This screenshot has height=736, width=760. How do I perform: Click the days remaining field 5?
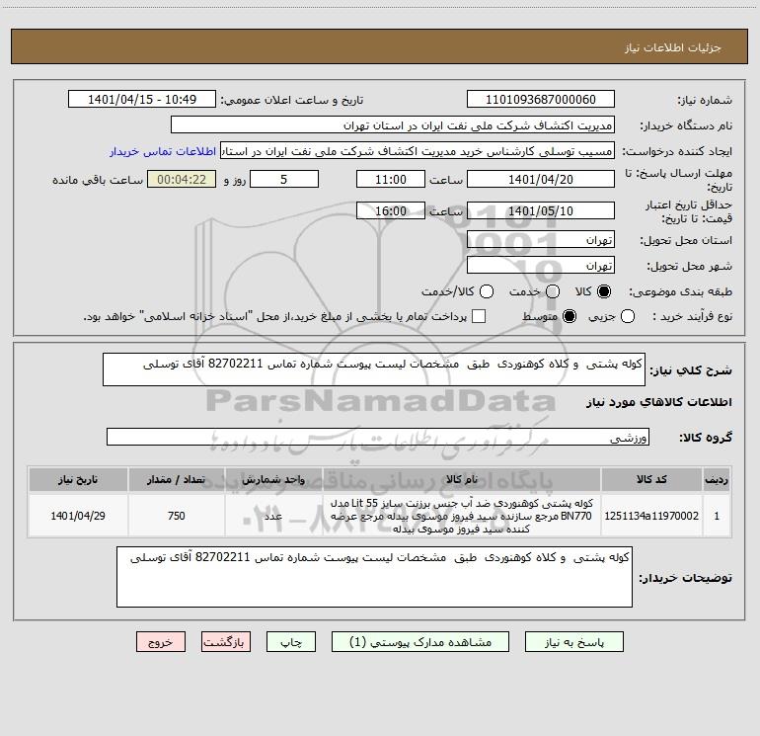pyautogui.click(x=284, y=179)
